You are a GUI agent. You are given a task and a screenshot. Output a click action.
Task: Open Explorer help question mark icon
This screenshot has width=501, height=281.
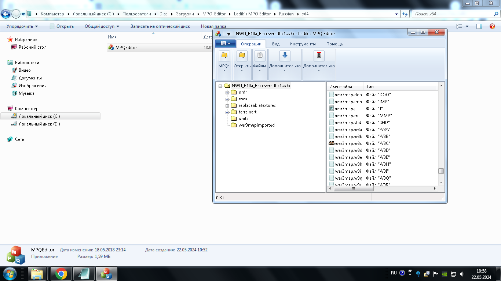click(492, 26)
